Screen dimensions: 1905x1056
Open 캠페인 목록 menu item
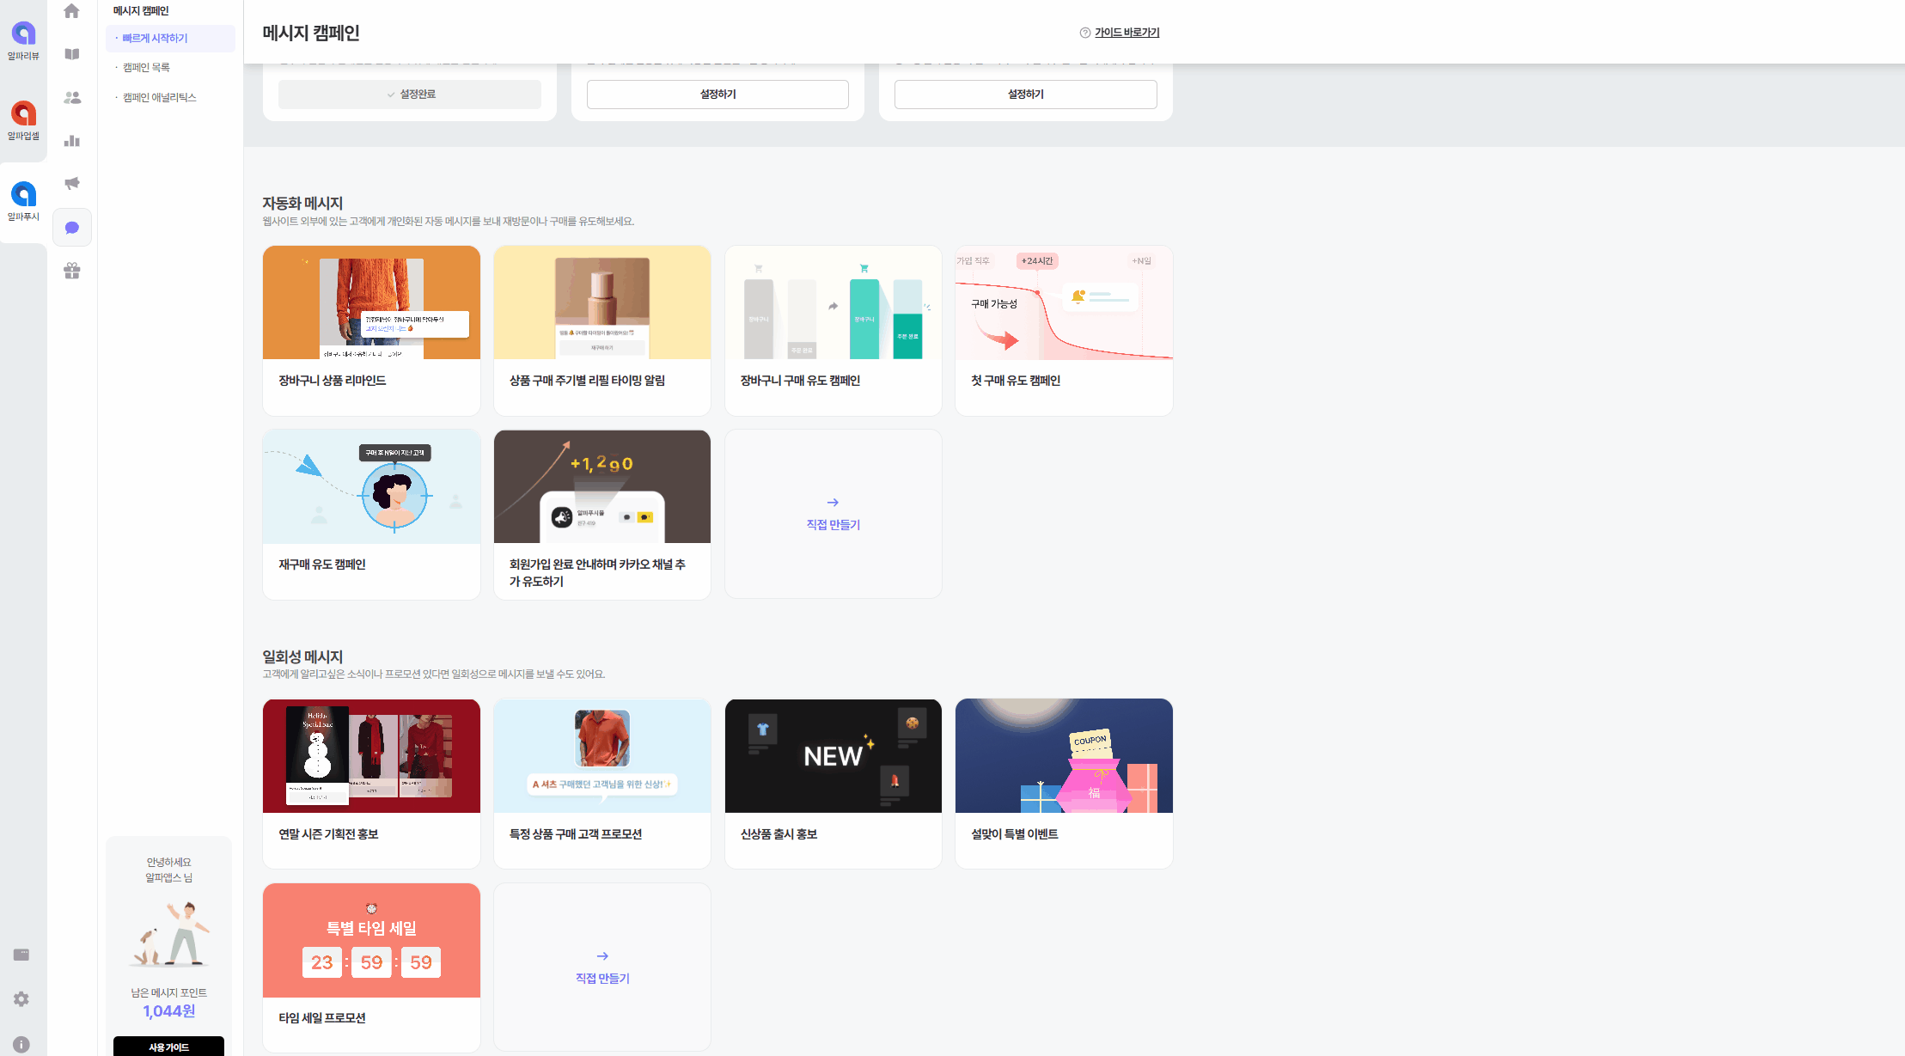coord(146,68)
